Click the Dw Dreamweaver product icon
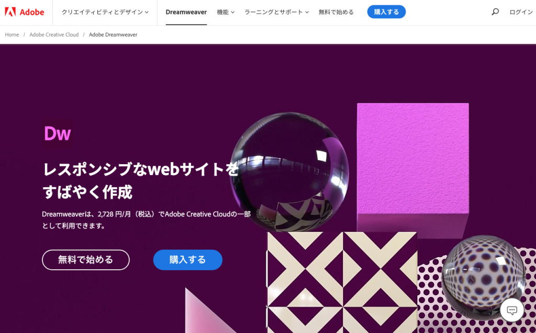Image resolution: width=536 pixels, height=333 pixels. tap(58, 133)
